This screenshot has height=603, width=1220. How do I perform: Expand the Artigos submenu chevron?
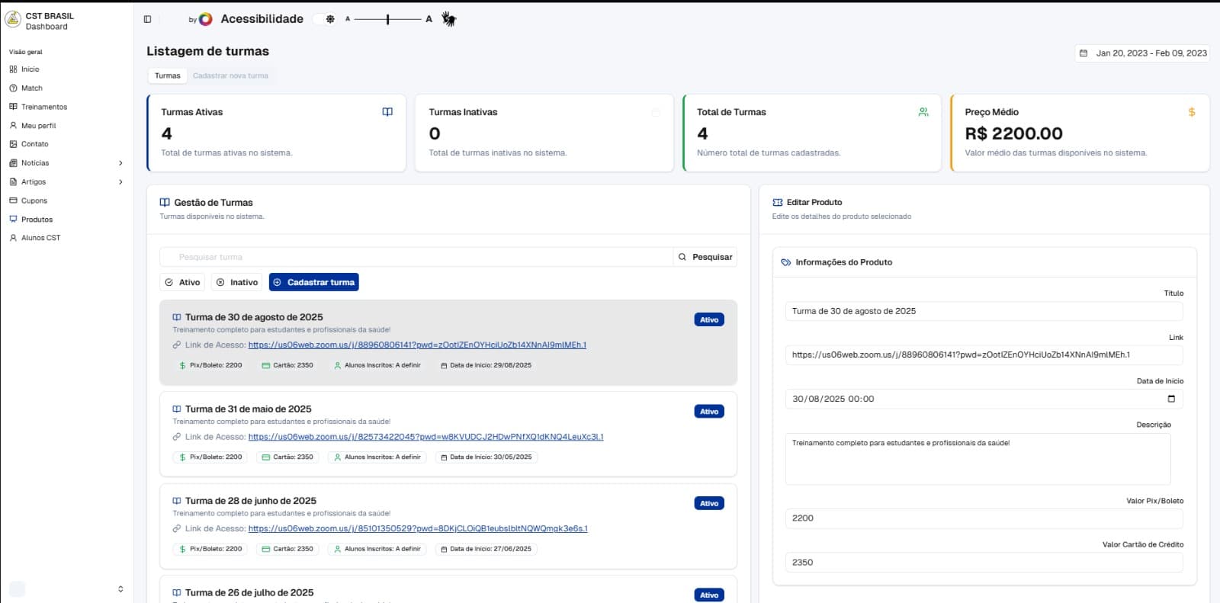click(120, 182)
